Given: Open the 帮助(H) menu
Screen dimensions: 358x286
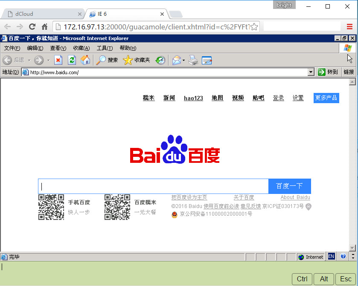Looking at the screenshot, I should pos(128,48).
